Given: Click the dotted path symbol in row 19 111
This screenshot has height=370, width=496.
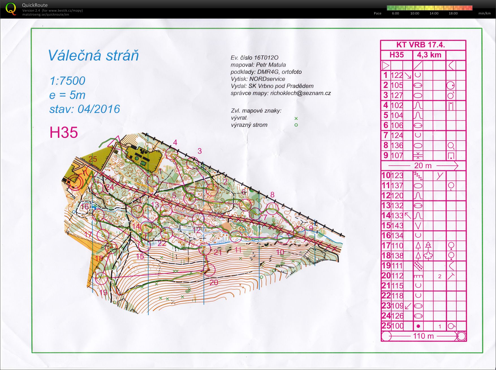Looking at the screenshot, I should pyautogui.click(x=418, y=266).
